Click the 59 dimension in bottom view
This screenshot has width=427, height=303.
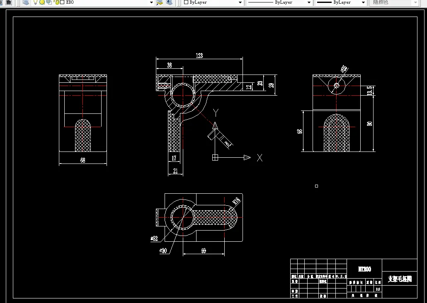pyautogui.click(x=204, y=251)
